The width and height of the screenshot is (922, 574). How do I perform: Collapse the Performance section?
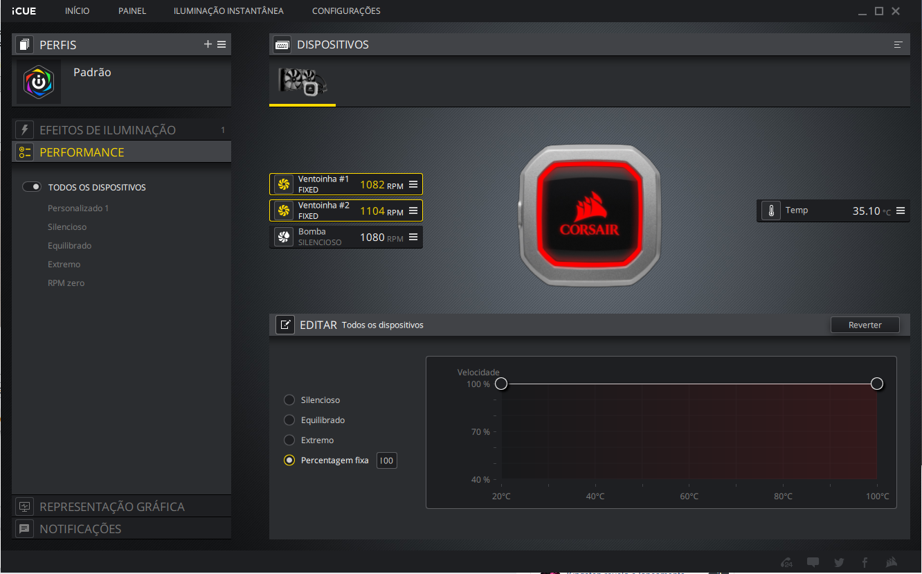point(122,152)
